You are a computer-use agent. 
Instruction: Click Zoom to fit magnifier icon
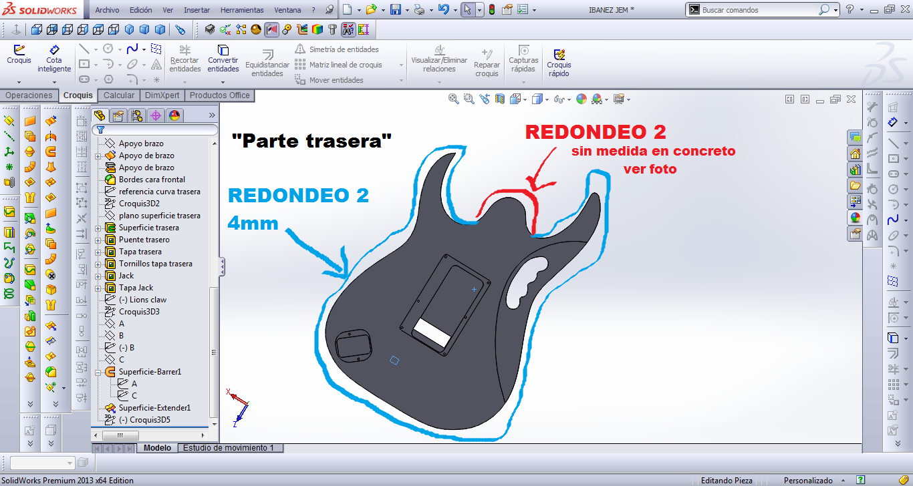pyautogui.click(x=454, y=99)
